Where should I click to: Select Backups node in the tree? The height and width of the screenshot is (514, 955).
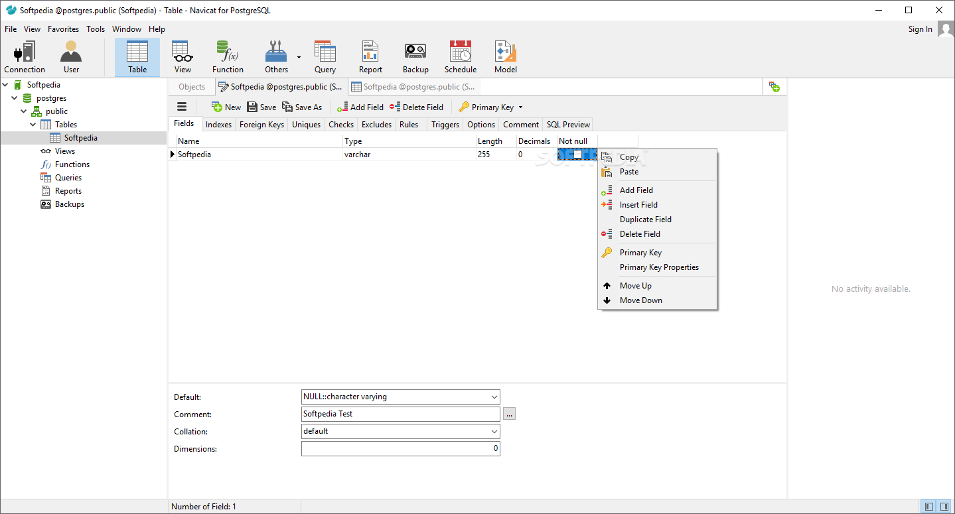click(x=70, y=204)
